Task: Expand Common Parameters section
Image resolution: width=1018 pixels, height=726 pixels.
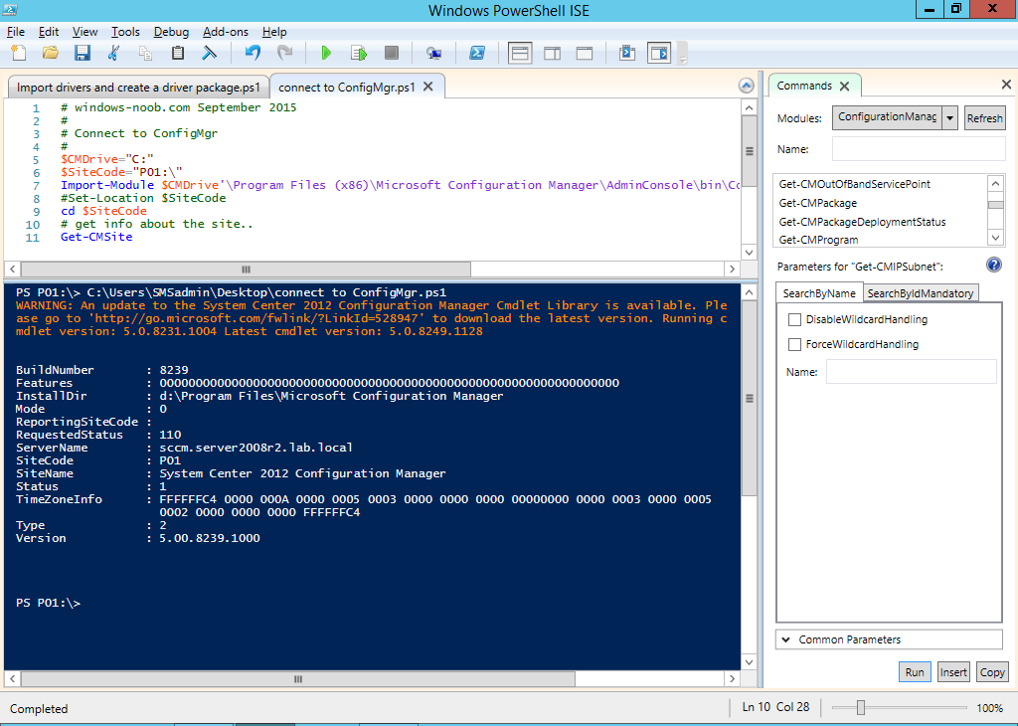Action: pyautogui.click(x=889, y=639)
